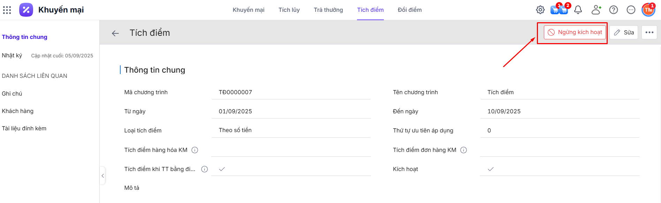
Task: Open the settings gear icon
Action: [x=540, y=10]
